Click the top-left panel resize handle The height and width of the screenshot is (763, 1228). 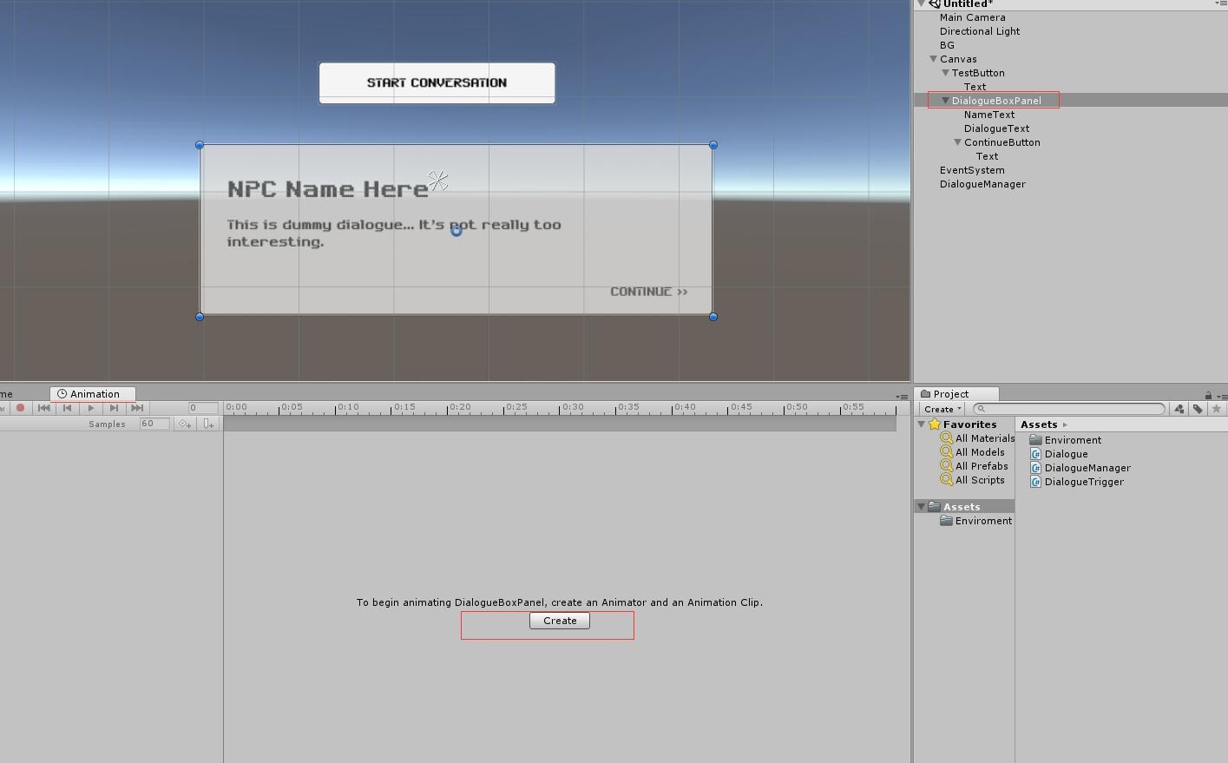tap(200, 145)
